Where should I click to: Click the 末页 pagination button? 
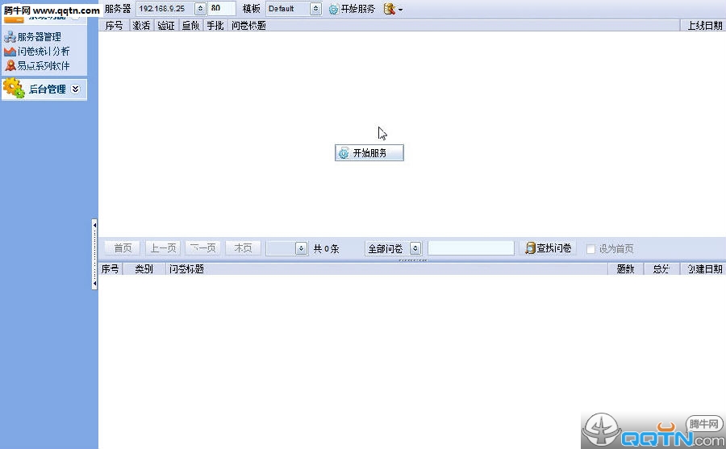coord(243,248)
